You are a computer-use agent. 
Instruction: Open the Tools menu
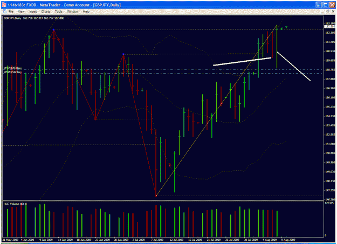(58, 12)
